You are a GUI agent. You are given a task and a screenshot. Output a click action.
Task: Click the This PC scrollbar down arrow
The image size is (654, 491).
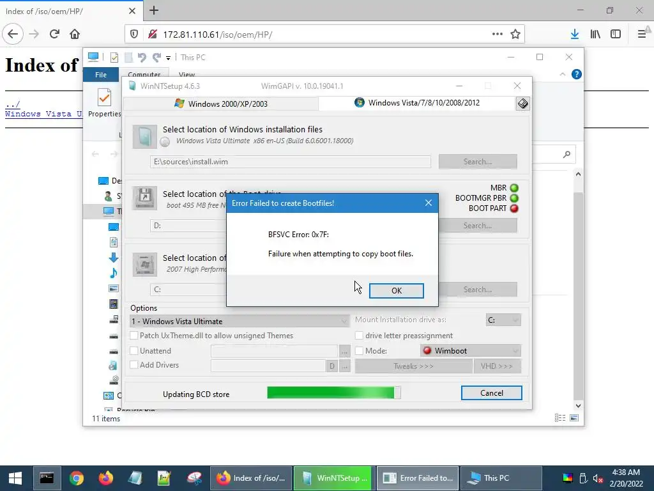(578, 406)
